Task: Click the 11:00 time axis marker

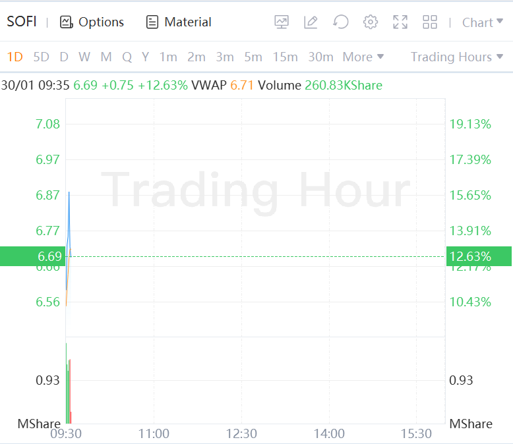Action: coord(154,433)
